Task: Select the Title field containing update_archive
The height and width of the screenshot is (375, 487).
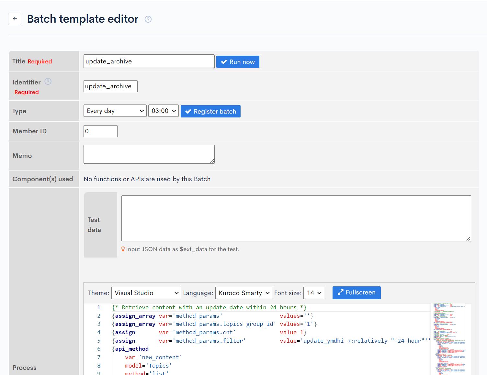Action: [x=149, y=61]
